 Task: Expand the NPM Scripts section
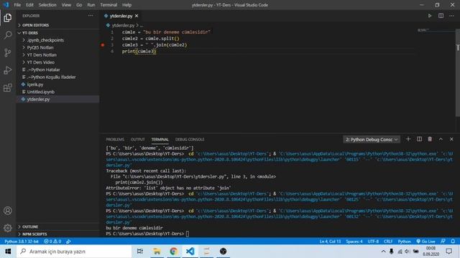click(57, 234)
